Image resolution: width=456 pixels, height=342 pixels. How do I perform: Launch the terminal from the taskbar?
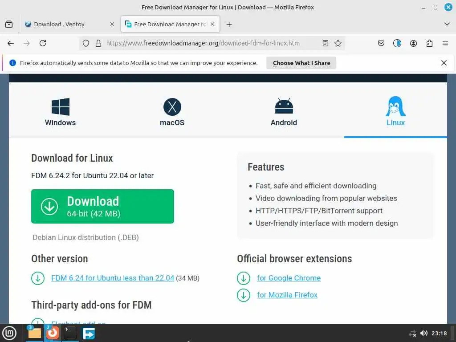coord(70,333)
